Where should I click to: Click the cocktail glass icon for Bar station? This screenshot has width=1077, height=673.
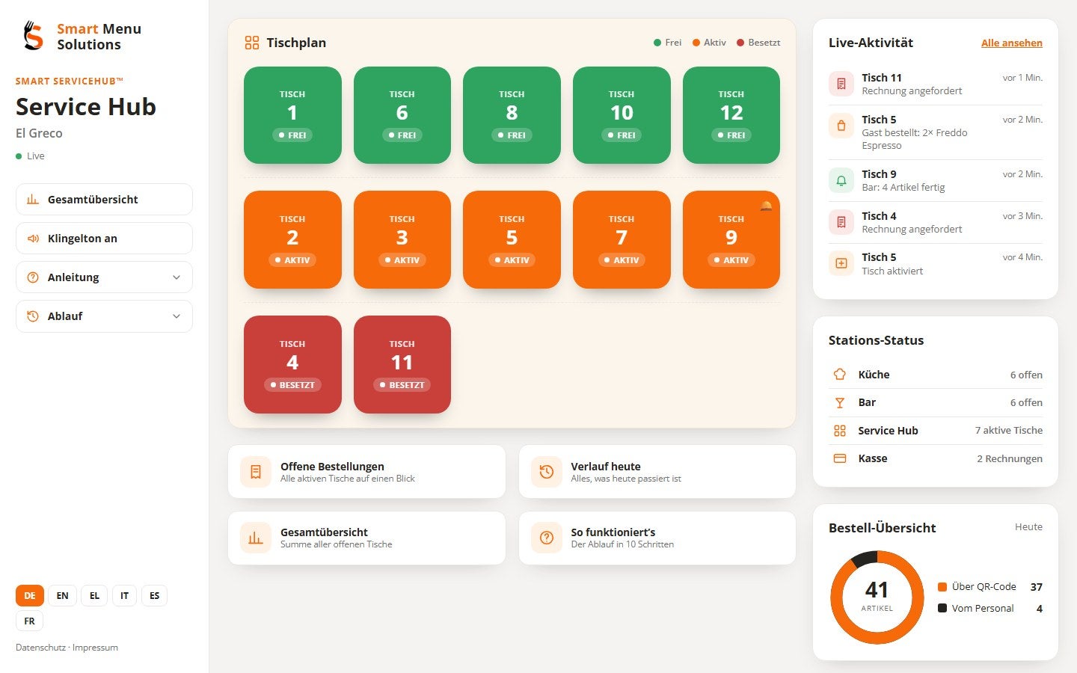tap(840, 402)
